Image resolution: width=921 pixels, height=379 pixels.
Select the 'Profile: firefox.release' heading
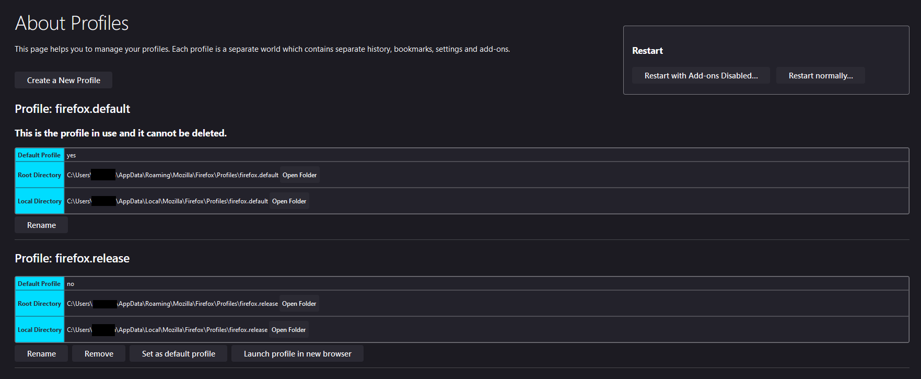(72, 258)
